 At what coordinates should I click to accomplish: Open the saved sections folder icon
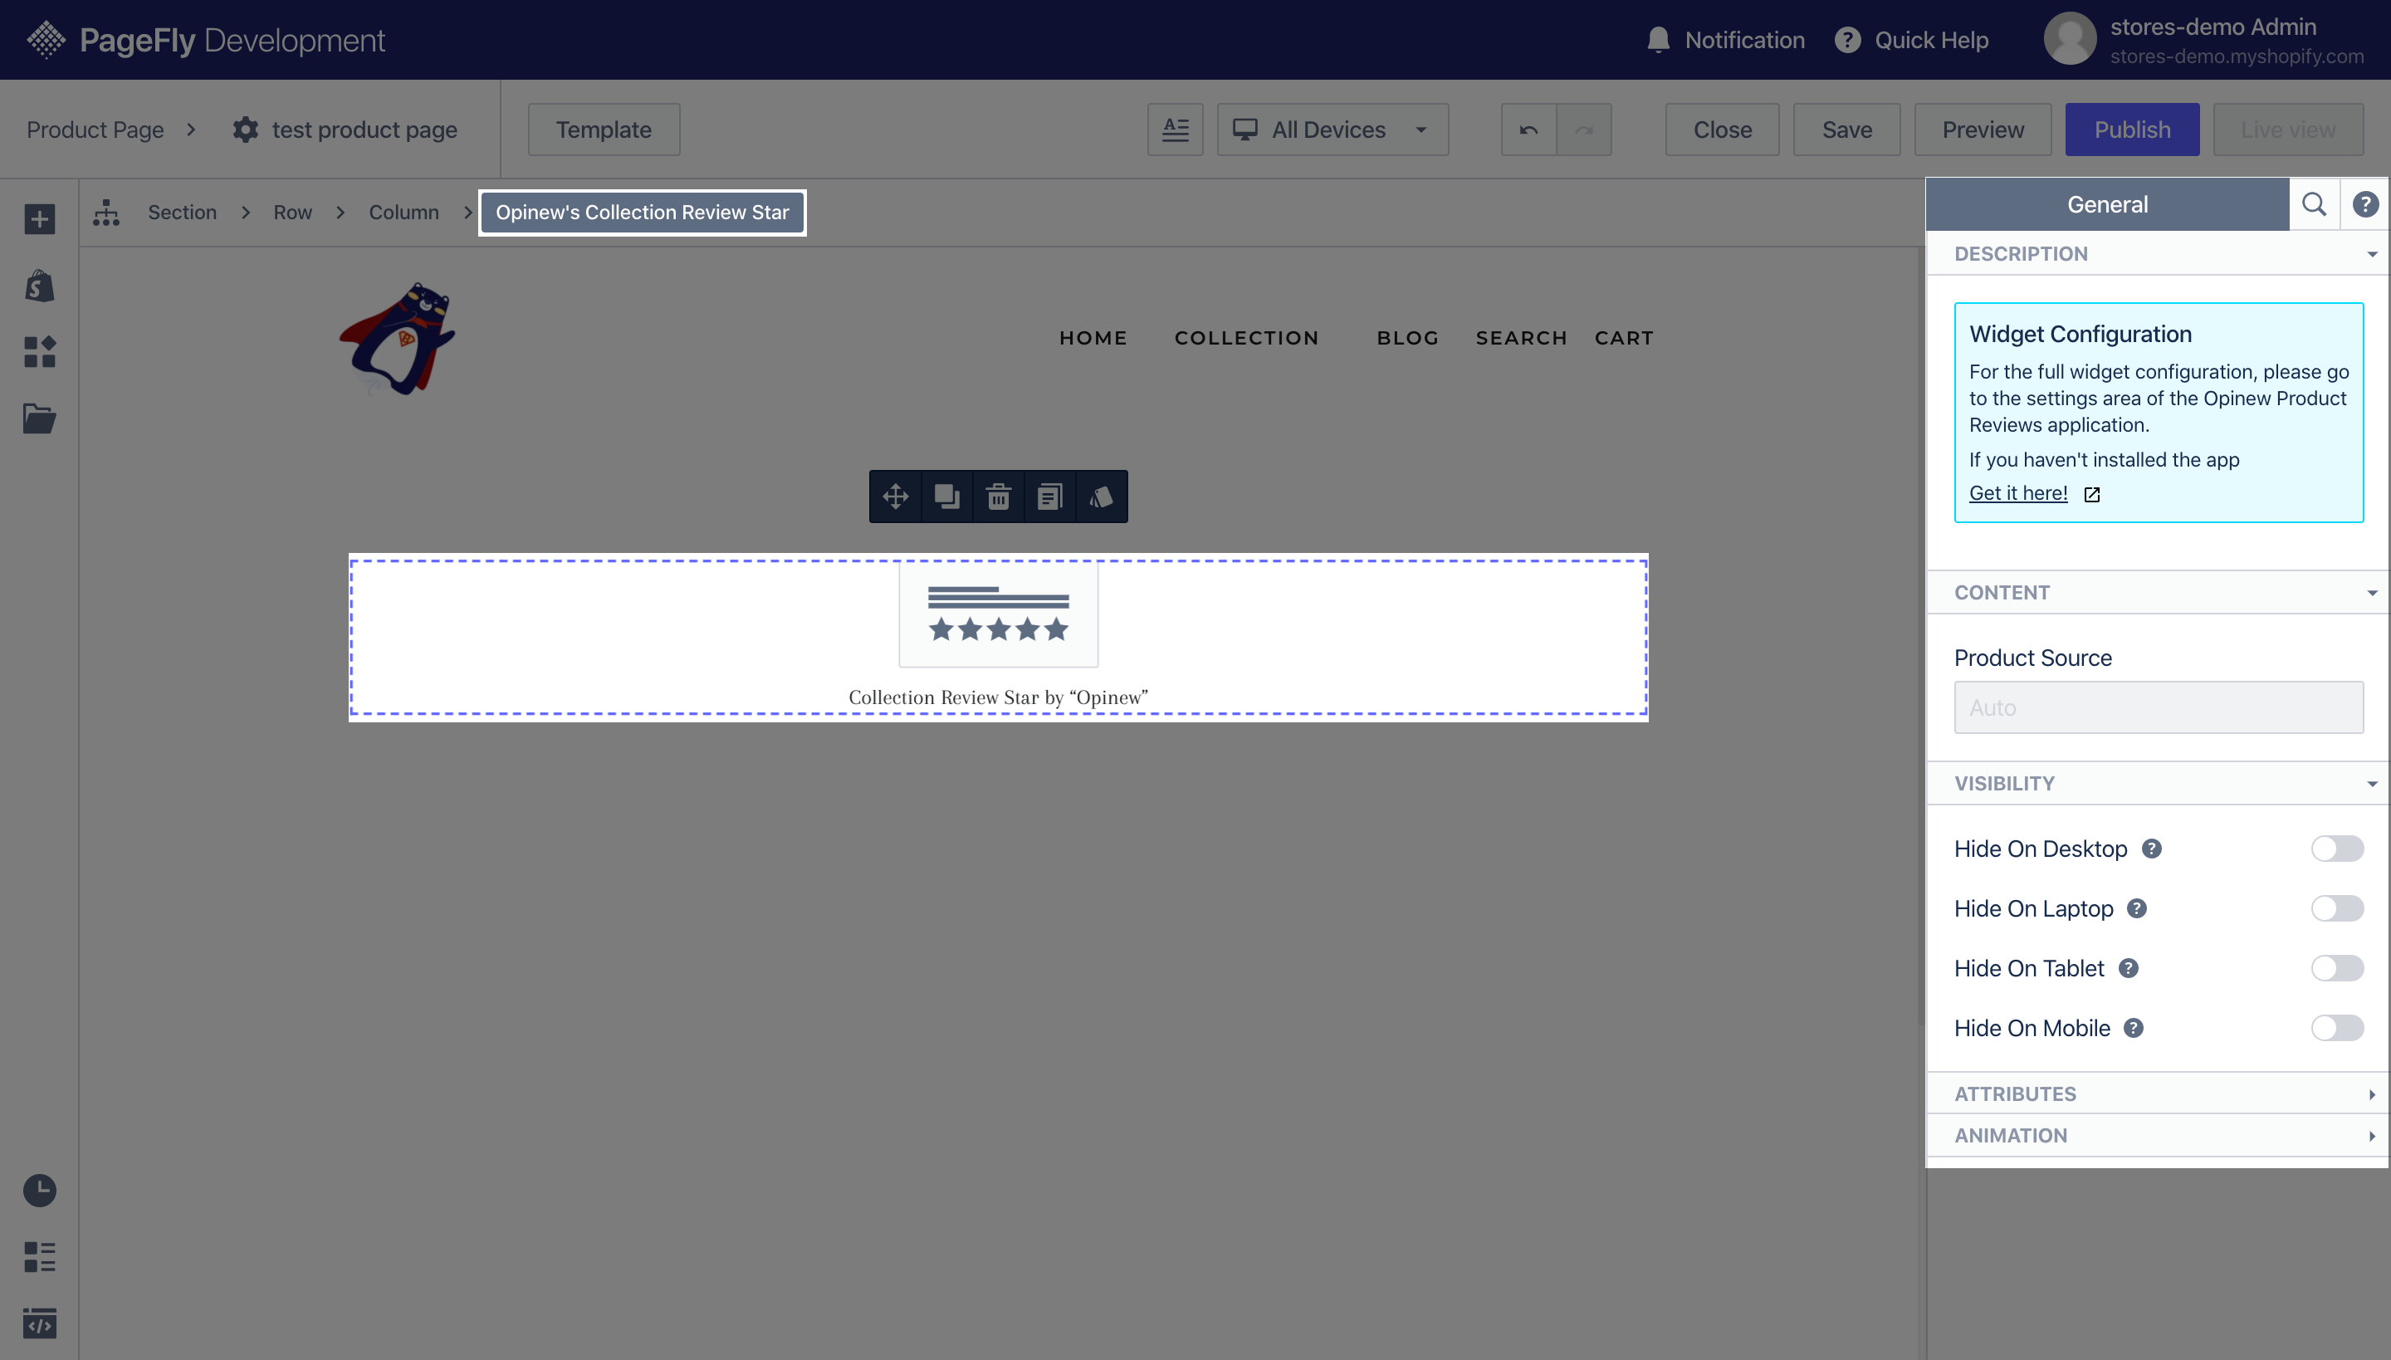(39, 418)
